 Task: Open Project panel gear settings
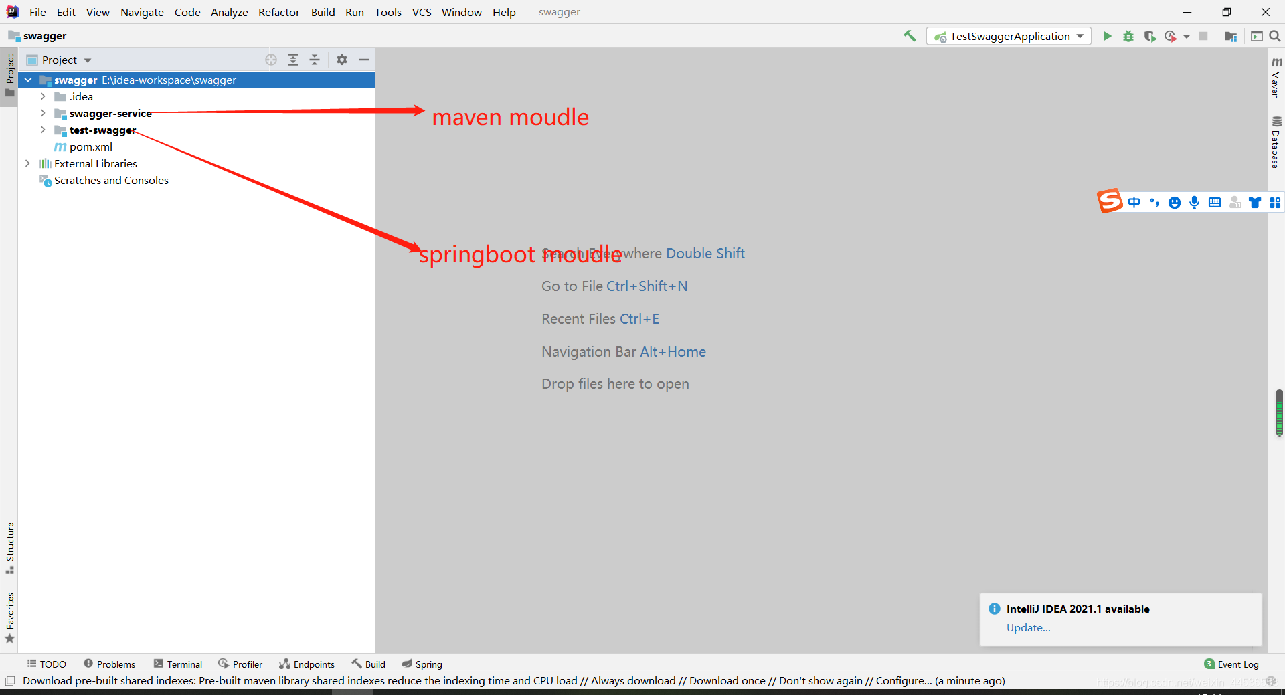click(342, 60)
